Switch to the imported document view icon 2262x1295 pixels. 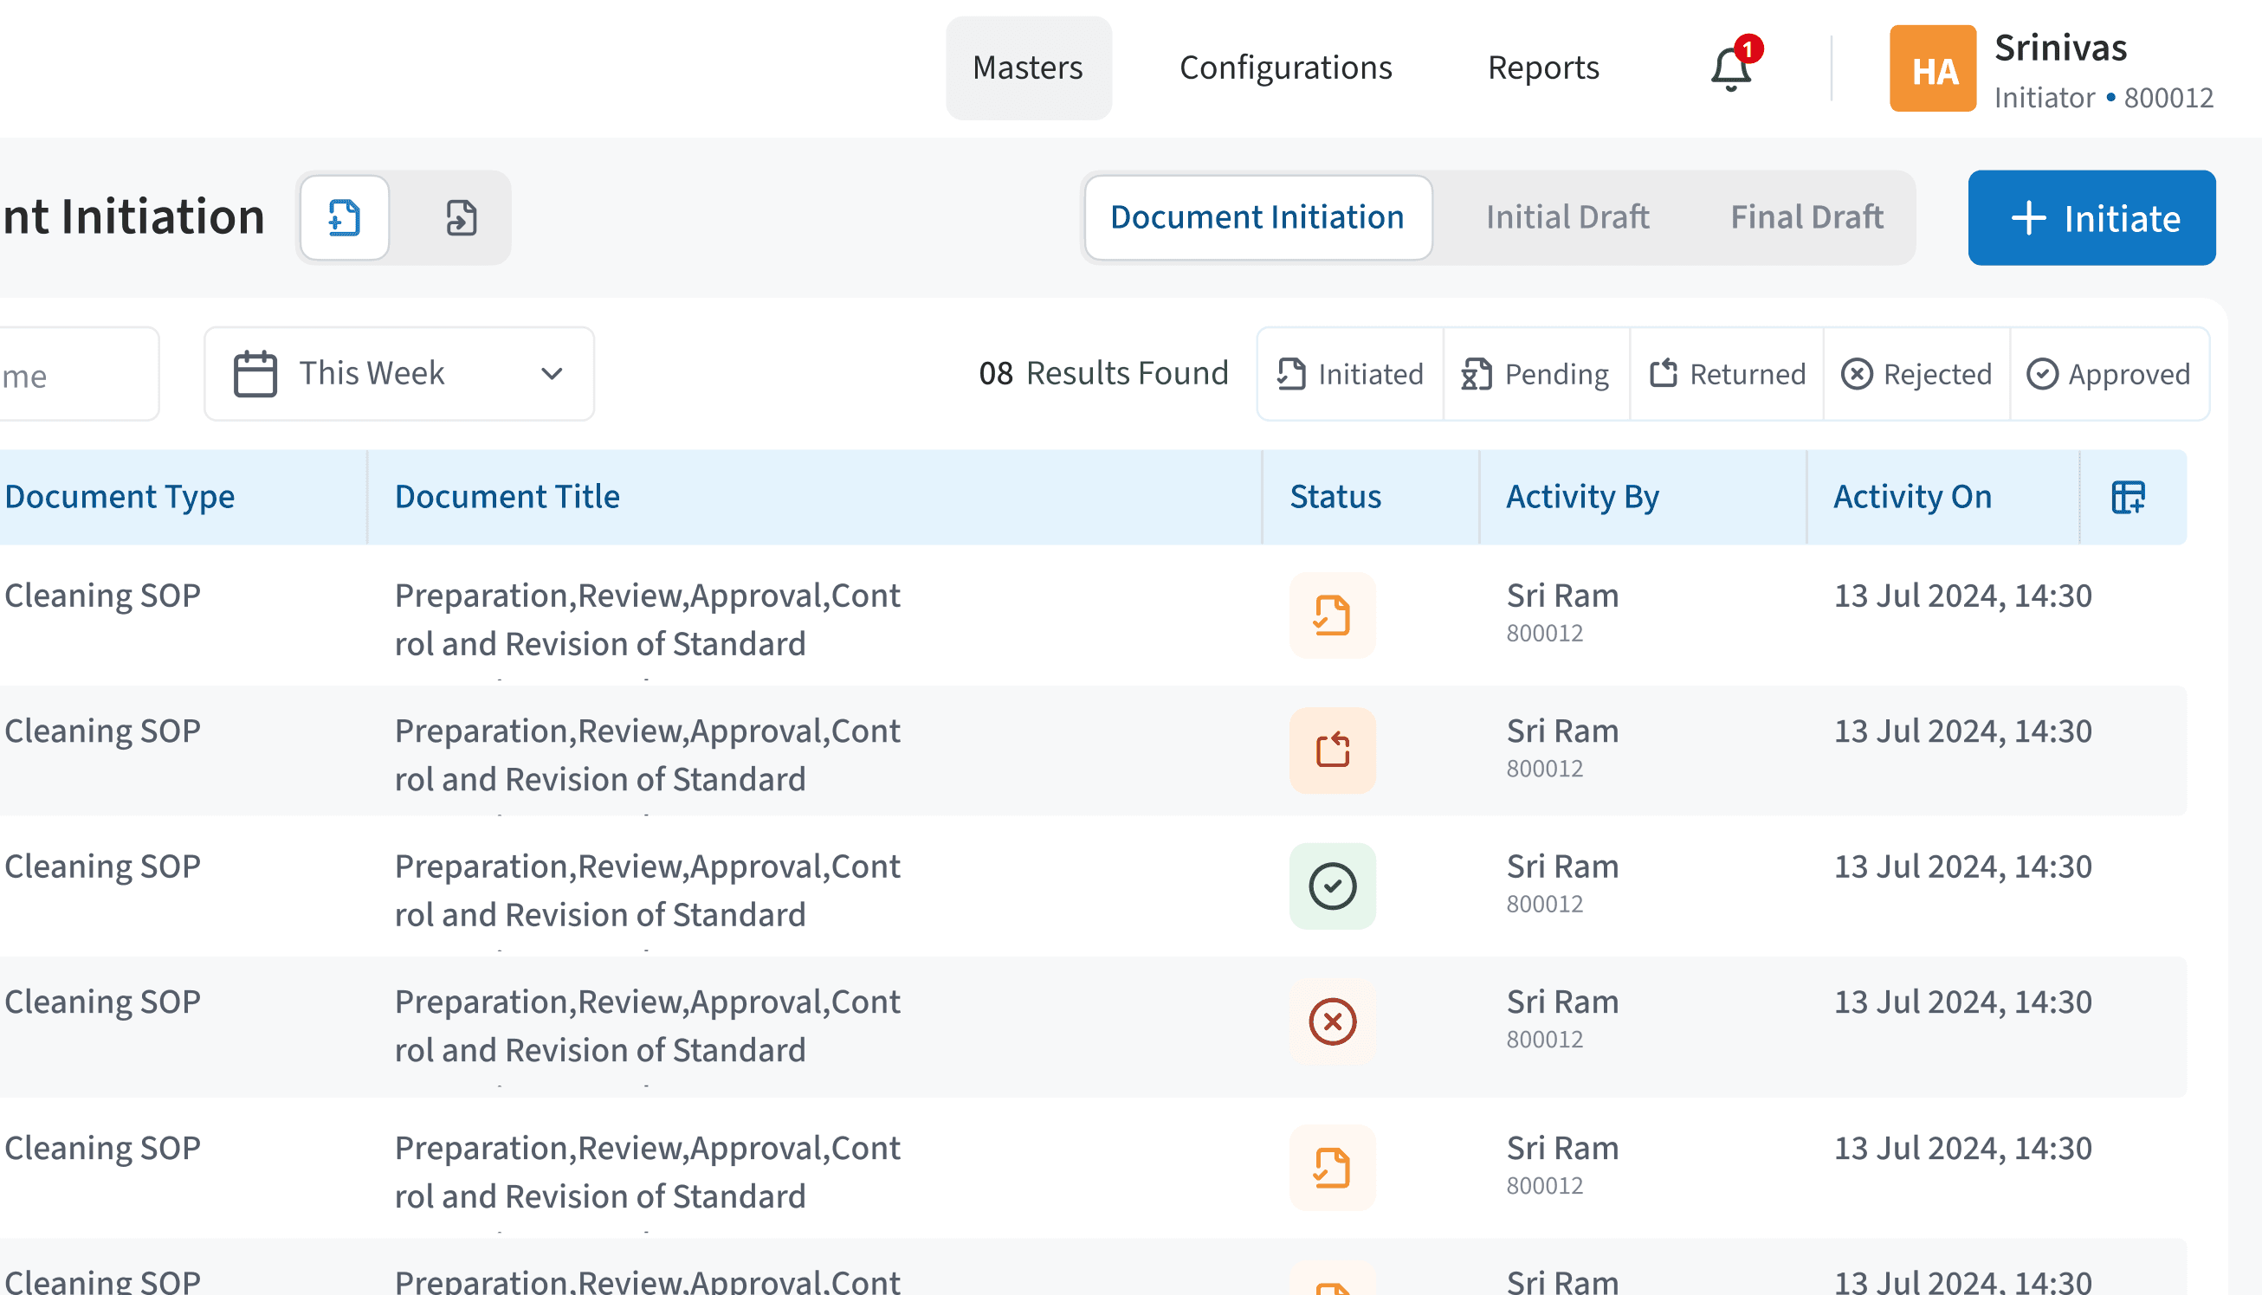pyautogui.click(x=461, y=217)
